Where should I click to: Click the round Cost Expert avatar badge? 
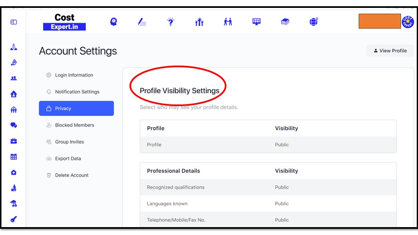point(408,22)
